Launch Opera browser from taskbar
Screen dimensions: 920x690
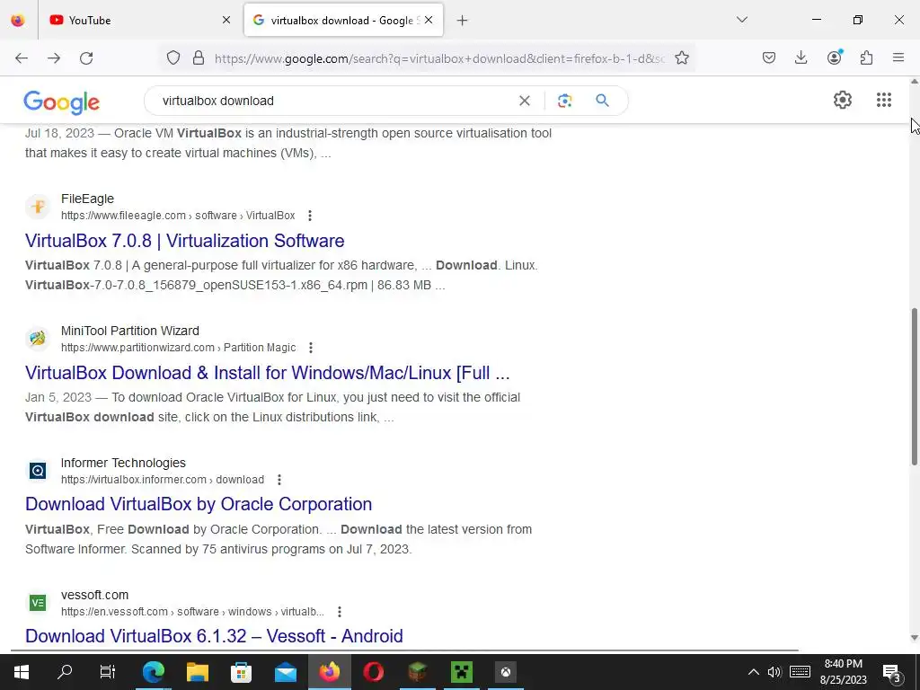[x=373, y=672]
